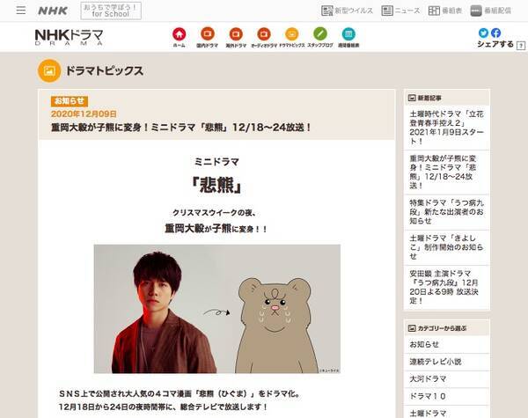Open article title 重岡大毅が子熊に変身
This screenshot has height=418, width=528.
click(x=181, y=128)
